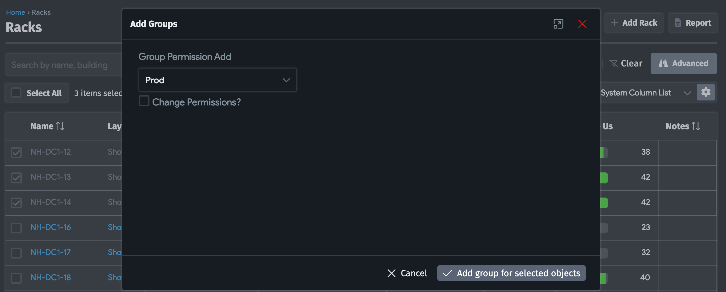Open the Prod group permission dropdown
Image resolution: width=726 pixels, height=292 pixels.
[x=217, y=80]
